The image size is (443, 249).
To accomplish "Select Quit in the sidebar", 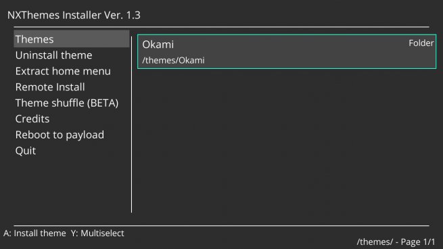I will click(26, 151).
